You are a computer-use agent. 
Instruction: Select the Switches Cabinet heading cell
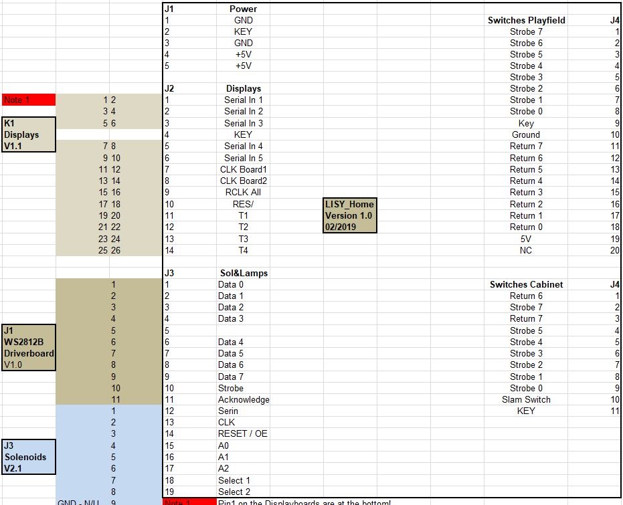pyautogui.click(x=526, y=285)
